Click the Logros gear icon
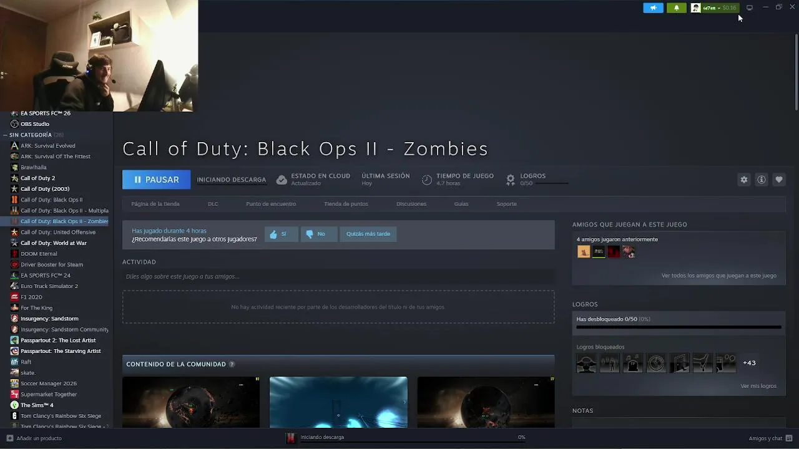799x449 pixels. tap(511, 180)
